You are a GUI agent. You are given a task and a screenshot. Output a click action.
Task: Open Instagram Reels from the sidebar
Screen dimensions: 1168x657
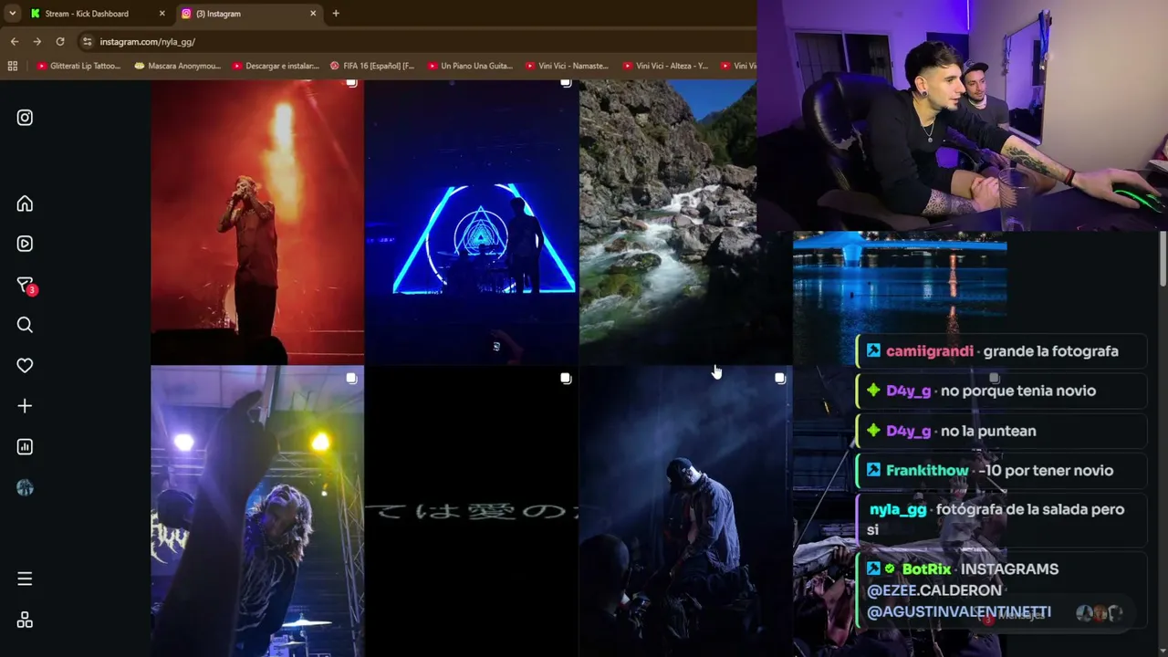point(25,244)
